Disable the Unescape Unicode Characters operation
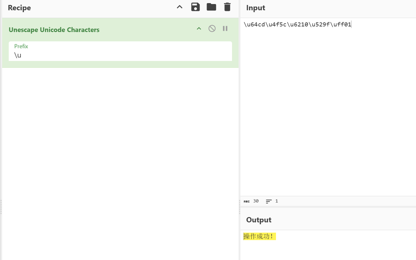This screenshot has width=416, height=260. [x=212, y=29]
